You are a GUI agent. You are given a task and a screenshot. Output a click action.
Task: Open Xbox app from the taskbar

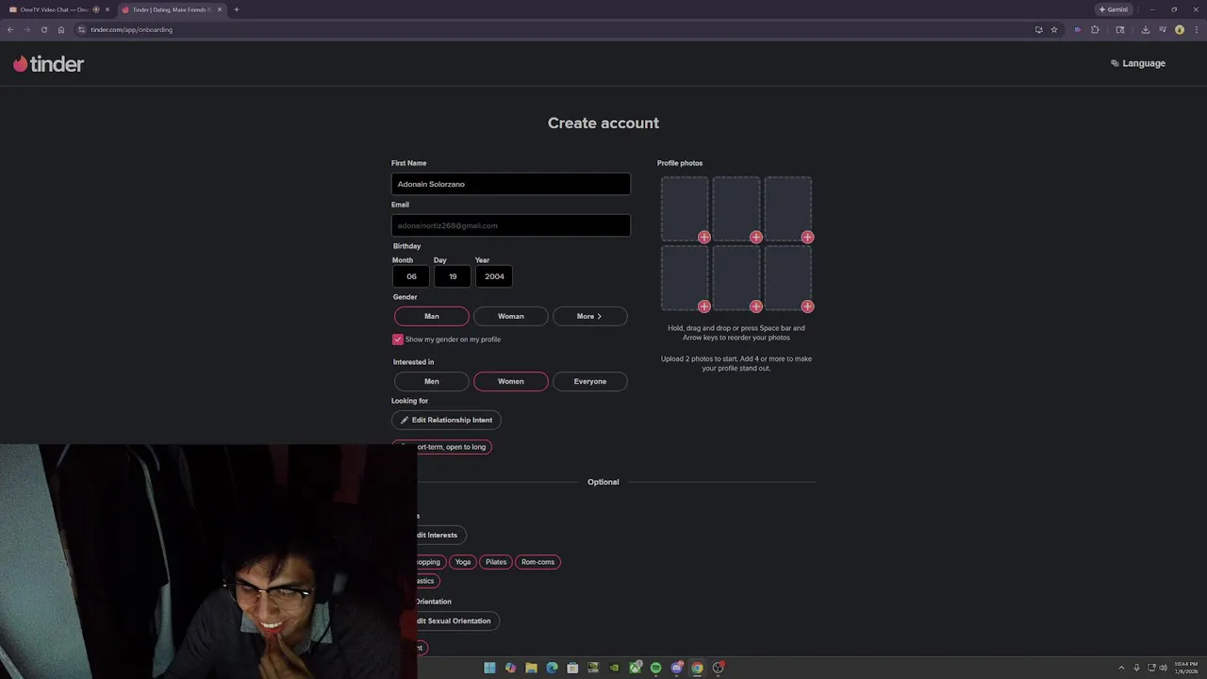point(635,668)
